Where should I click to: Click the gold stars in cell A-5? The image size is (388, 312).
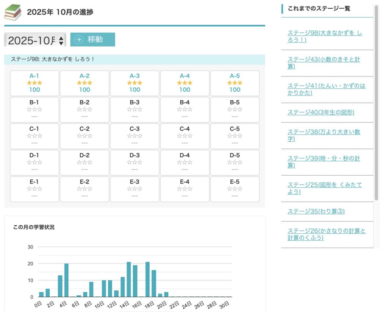tap(235, 83)
